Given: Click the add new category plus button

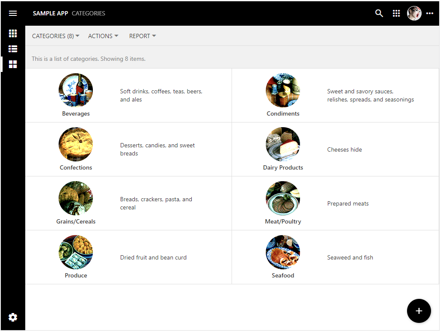Looking at the screenshot, I should coord(419,311).
